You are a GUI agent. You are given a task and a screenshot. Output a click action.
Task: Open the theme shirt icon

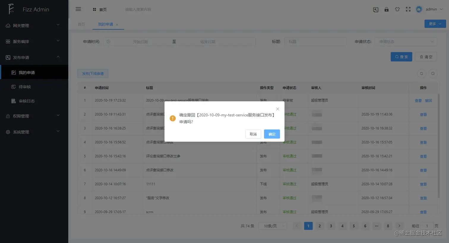coord(397,9)
